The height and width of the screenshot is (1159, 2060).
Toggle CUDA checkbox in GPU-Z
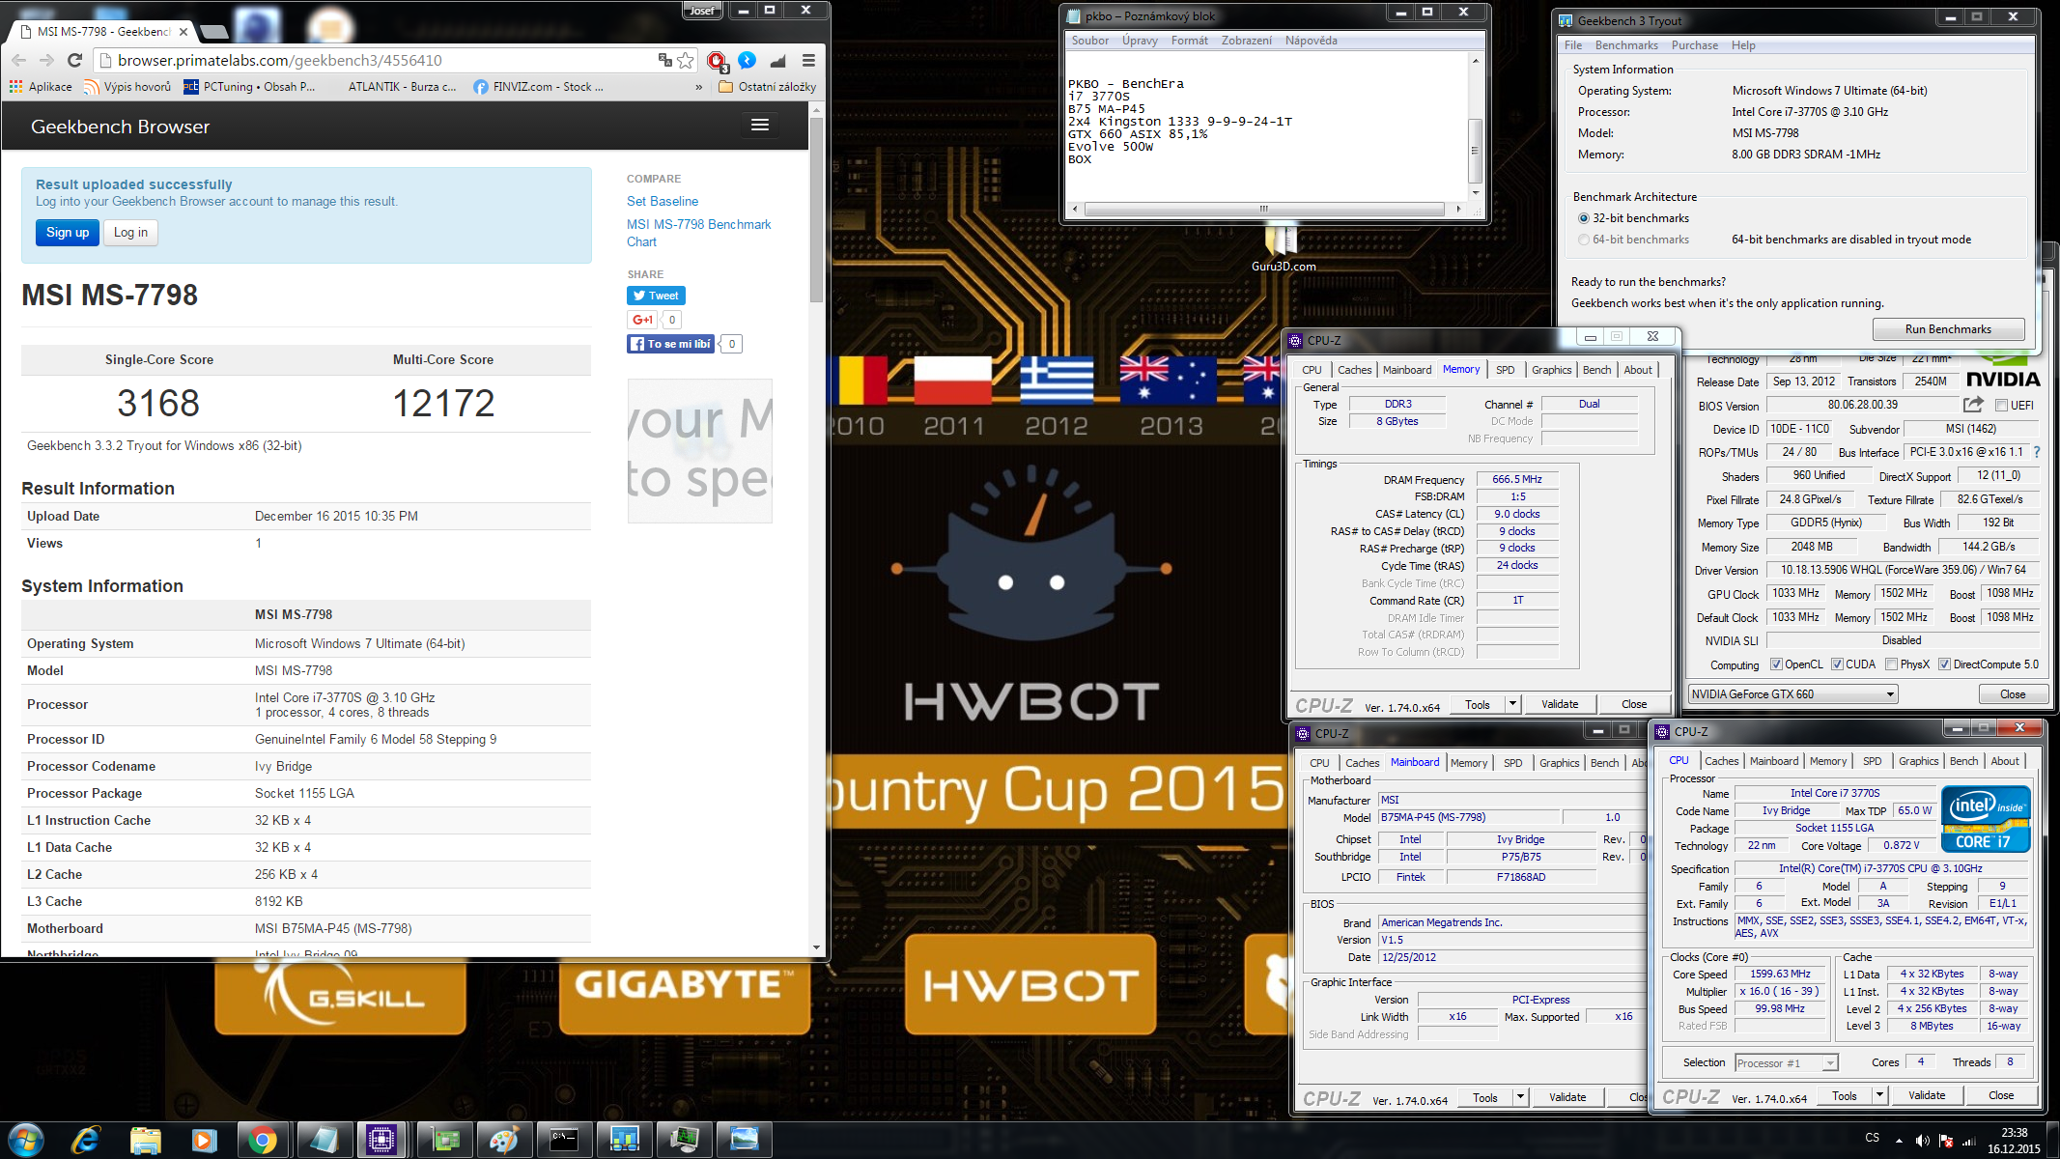point(1837,664)
